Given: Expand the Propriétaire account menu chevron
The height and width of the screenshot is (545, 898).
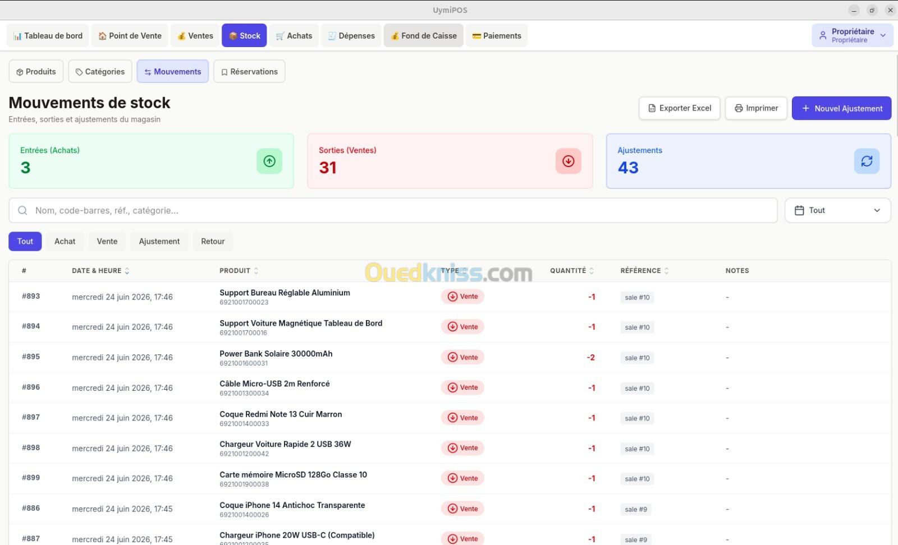Looking at the screenshot, I should tap(883, 35).
